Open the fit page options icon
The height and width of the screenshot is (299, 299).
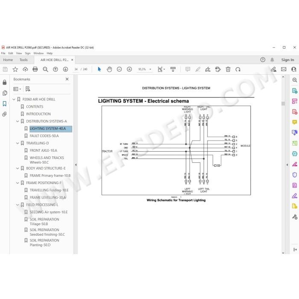pyautogui.click(x=160, y=69)
